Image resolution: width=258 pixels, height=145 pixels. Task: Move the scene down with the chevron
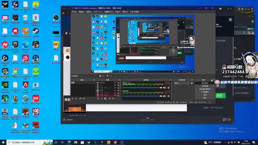[x=84, y=99]
